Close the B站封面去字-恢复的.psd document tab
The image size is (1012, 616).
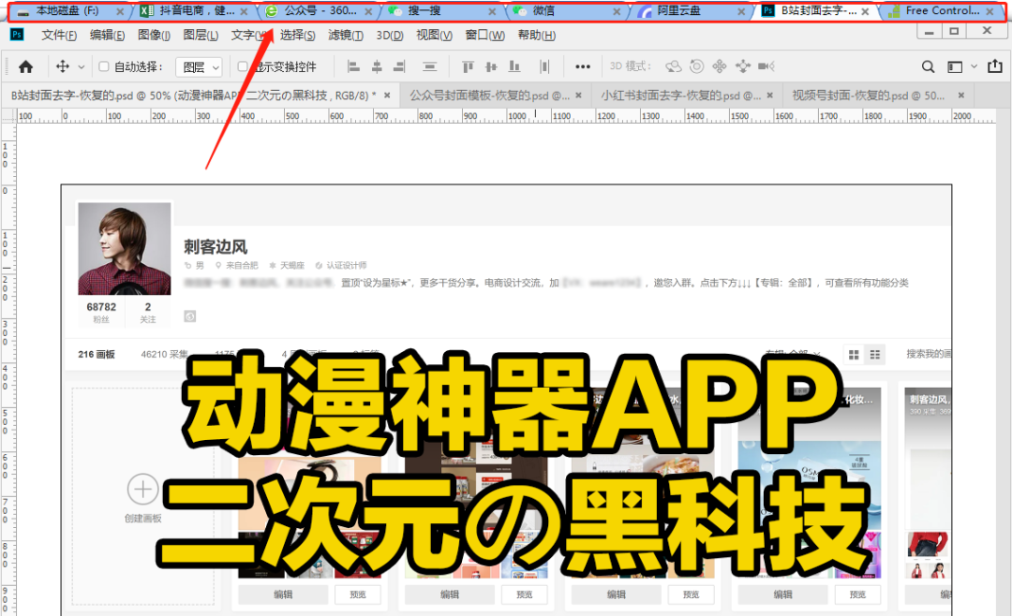pos(387,95)
